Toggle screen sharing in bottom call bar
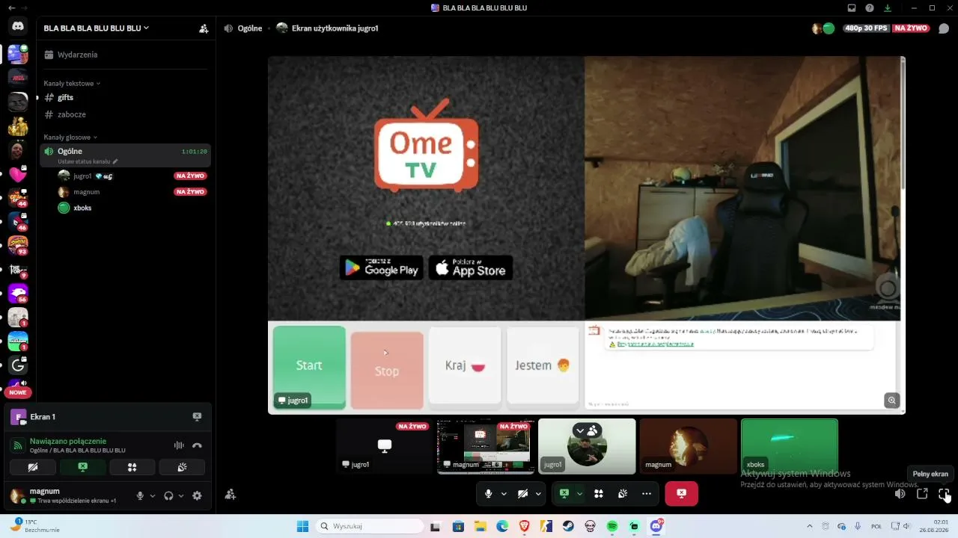The image size is (958, 538). [x=564, y=494]
